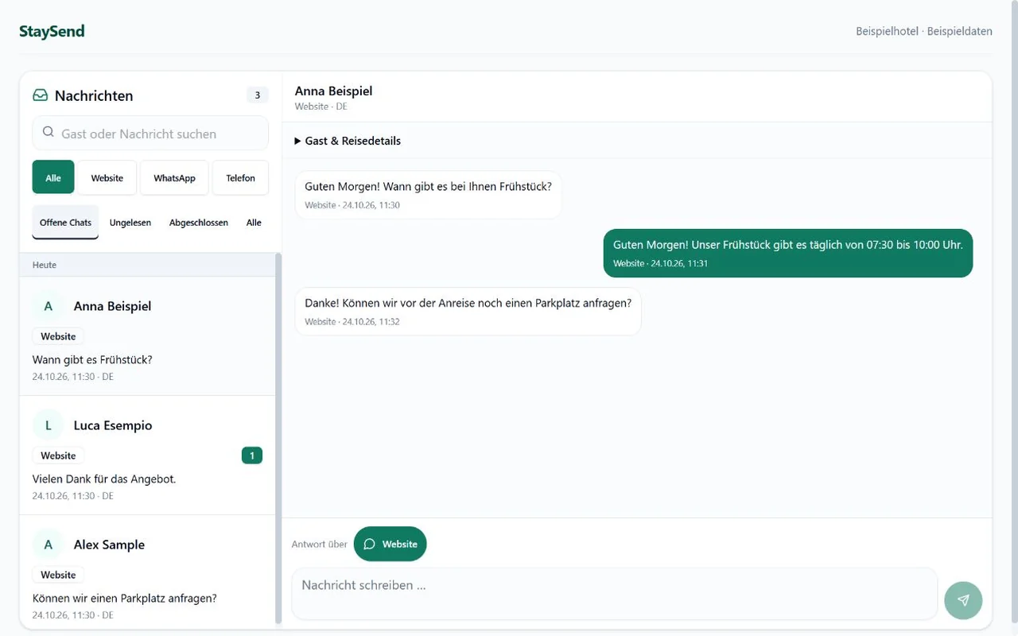Screen dimensions: 1018x636
Task: Click Luca Esempio's avatar letter L
Action: pyautogui.click(x=49, y=425)
